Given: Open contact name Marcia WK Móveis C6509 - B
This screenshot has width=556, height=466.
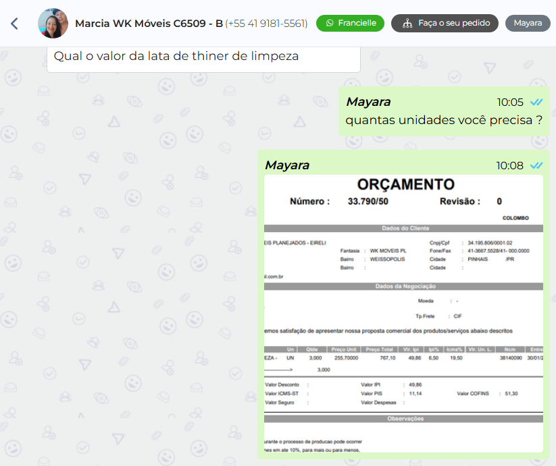Looking at the screenshot, I should (149, 24).
